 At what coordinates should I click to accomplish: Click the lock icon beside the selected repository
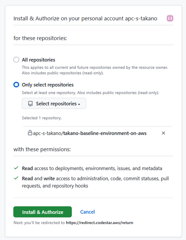click(30, 133)
